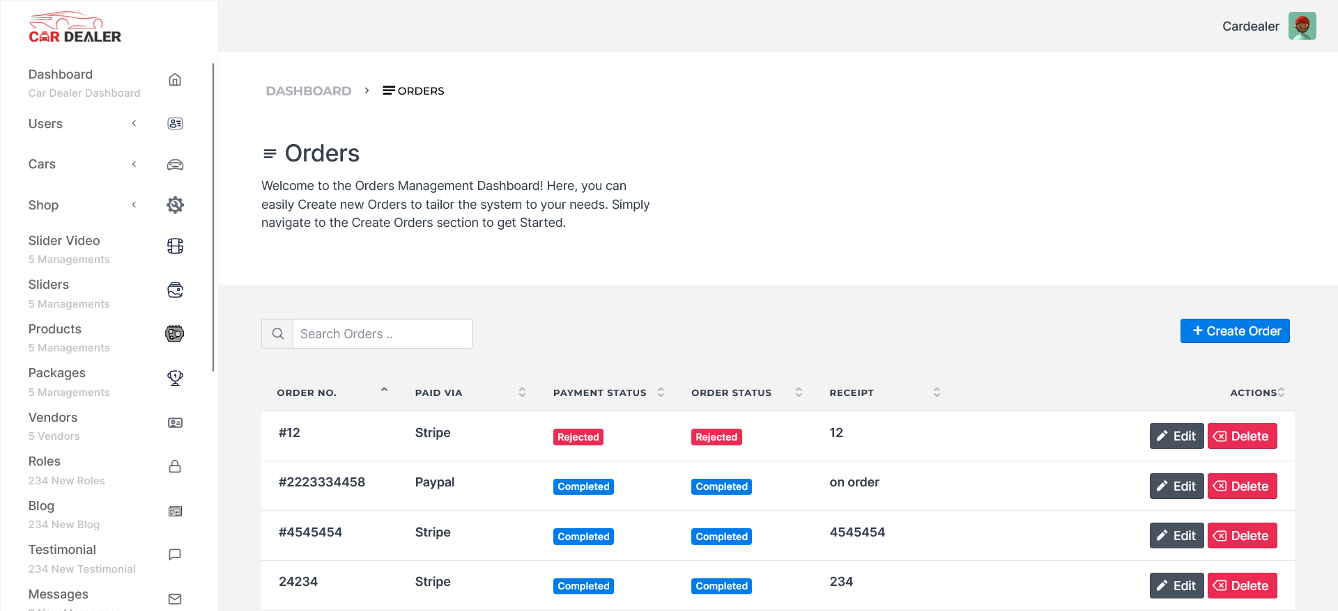Expand the Cars submenu chevron
This screenshot has height=611, width=1338.
coord(134,164)
